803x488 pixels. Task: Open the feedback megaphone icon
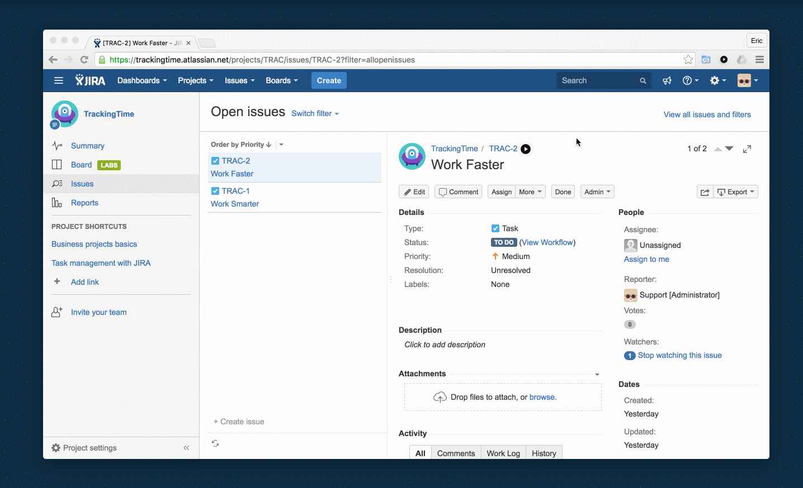point(667,80)
